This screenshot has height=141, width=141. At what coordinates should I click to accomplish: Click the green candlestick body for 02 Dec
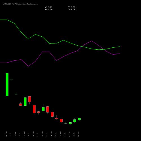pyautogui.click(x=70, y=123)
